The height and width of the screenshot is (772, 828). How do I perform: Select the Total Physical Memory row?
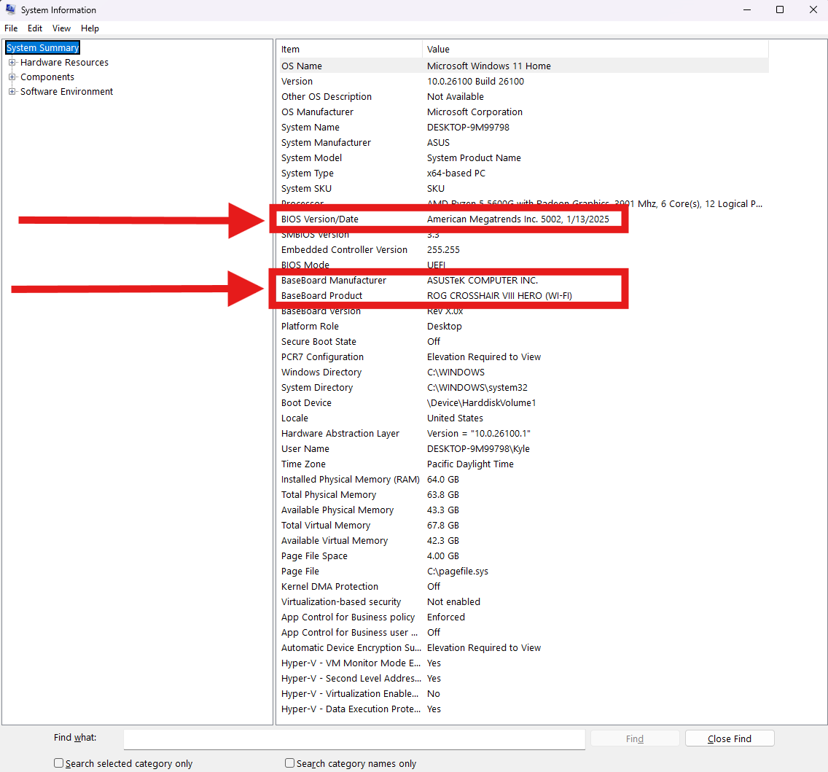(523, 495)
